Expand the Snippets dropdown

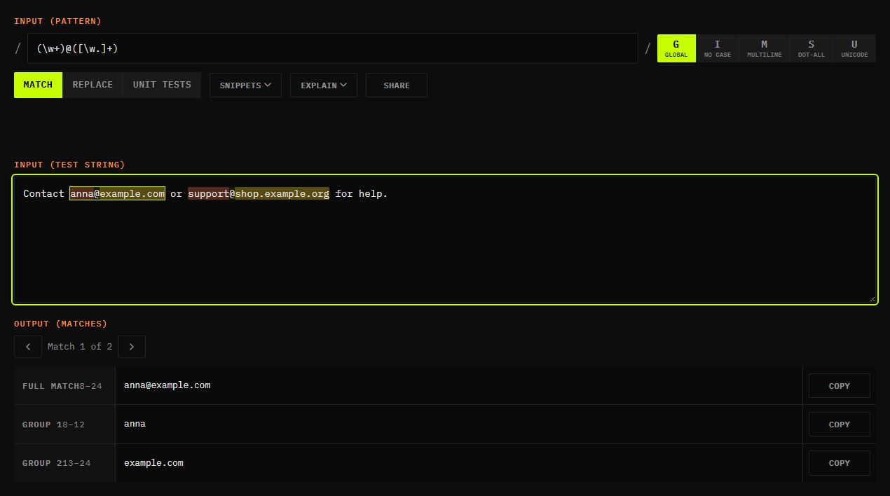tap(245, 85)
